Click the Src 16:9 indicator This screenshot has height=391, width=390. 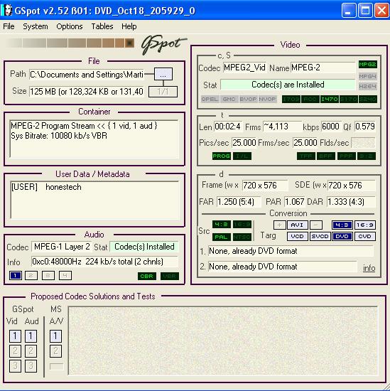pyautogui.click(x=242, y=225)
